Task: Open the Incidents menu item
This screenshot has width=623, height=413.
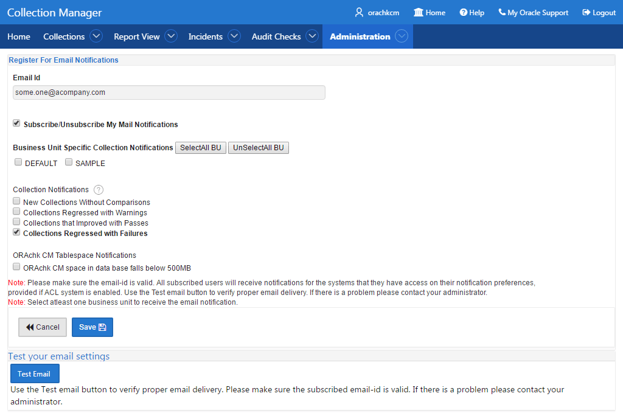Action: (206, 36)
